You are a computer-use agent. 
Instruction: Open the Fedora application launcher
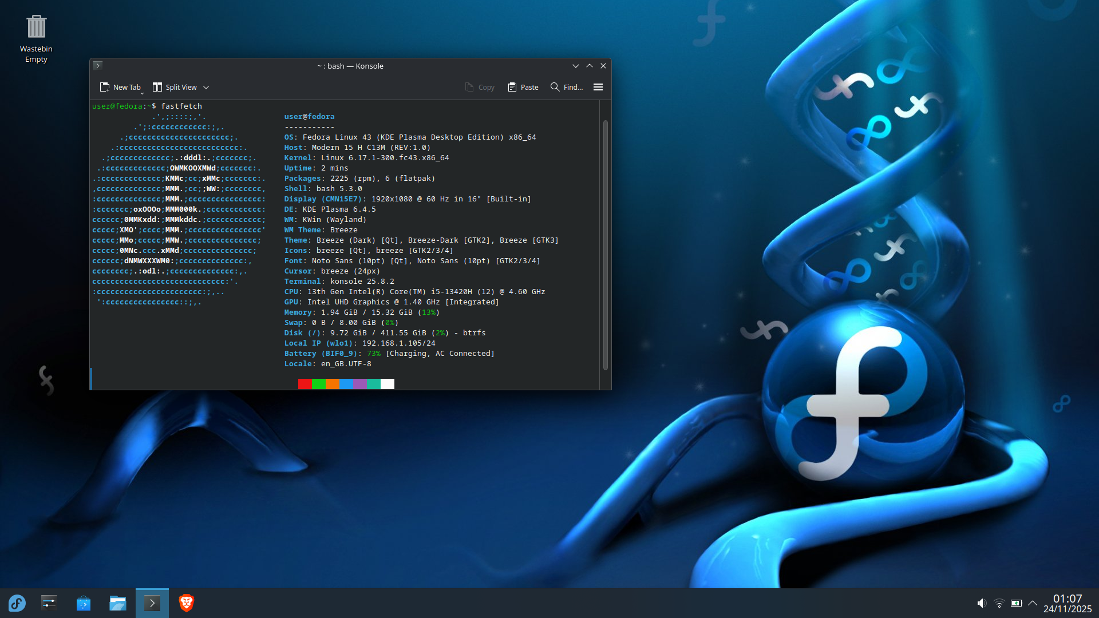coord(17,603)
